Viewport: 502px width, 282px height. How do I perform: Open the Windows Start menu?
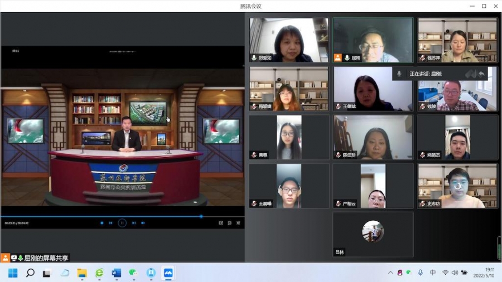pos(13,273)
